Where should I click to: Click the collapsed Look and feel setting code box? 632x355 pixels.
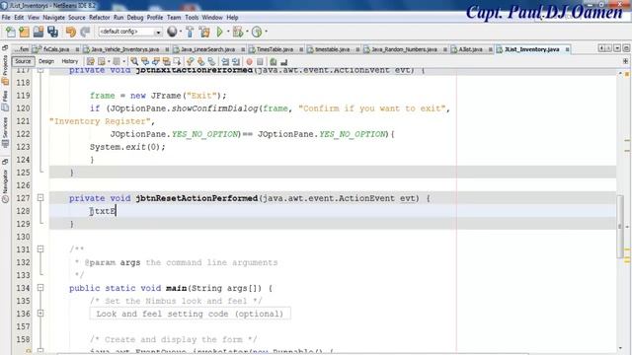(190, 314)
